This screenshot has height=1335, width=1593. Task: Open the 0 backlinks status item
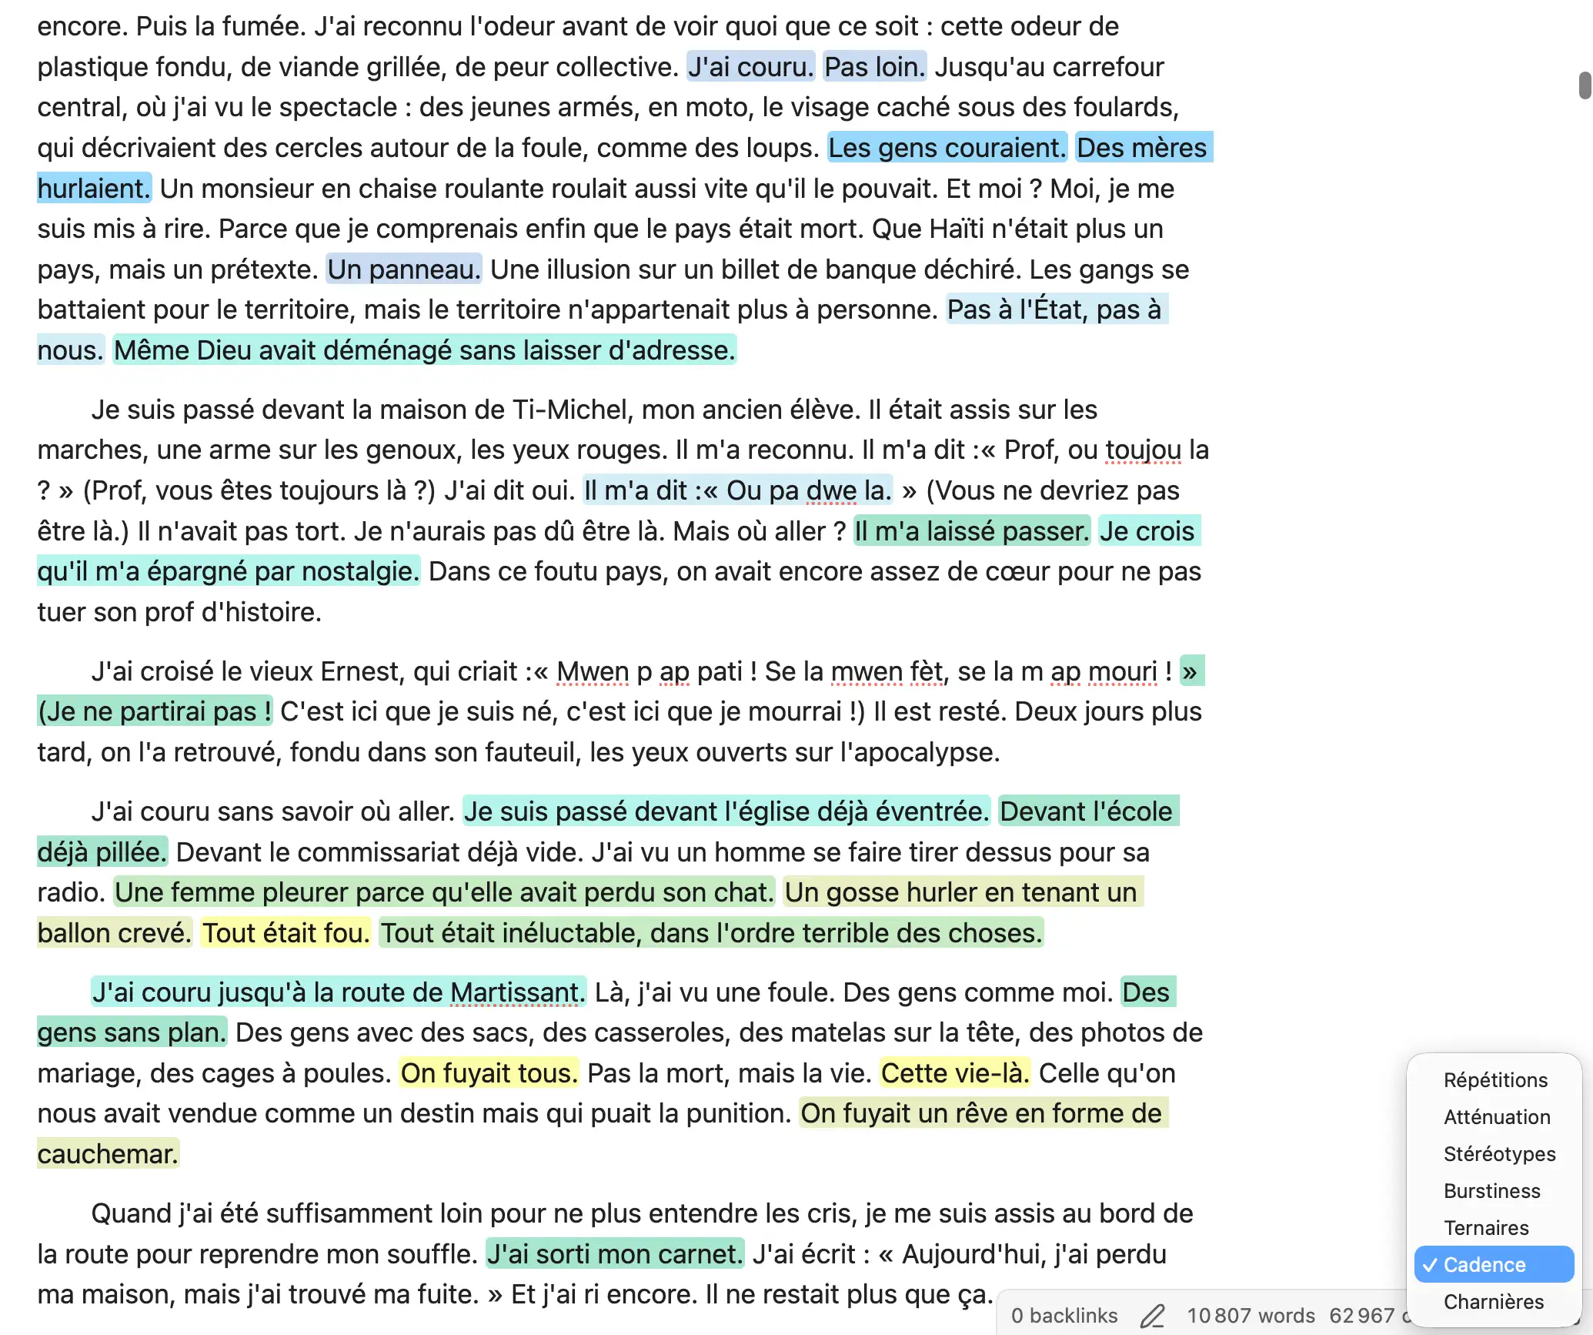point(1064,1316)
